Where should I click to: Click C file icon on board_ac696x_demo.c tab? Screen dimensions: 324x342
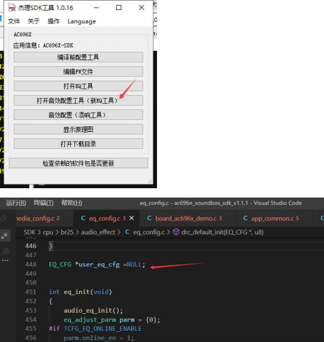pos(149,218)
